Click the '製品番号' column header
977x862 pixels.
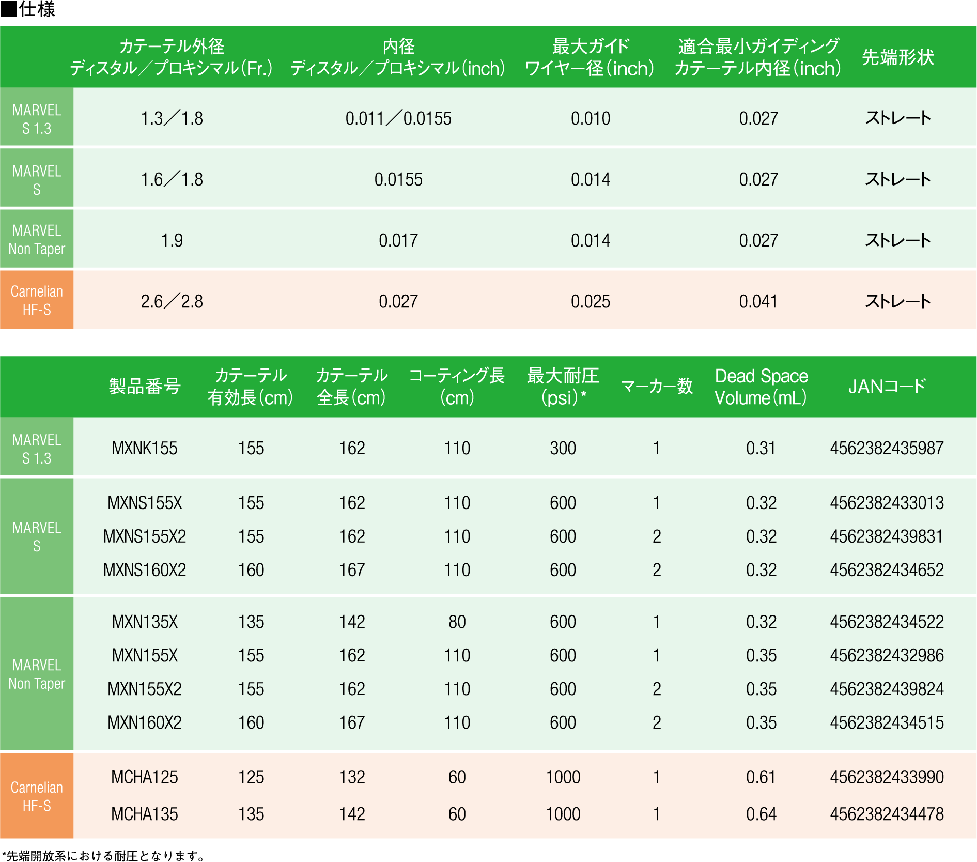(145, 386)
